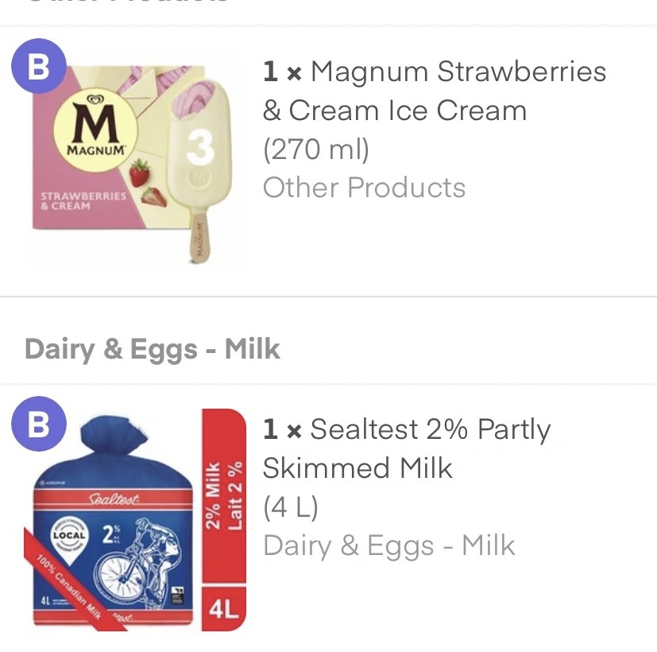Click the (4 L) size text
The image size is (657, 652).
point(291,507)
